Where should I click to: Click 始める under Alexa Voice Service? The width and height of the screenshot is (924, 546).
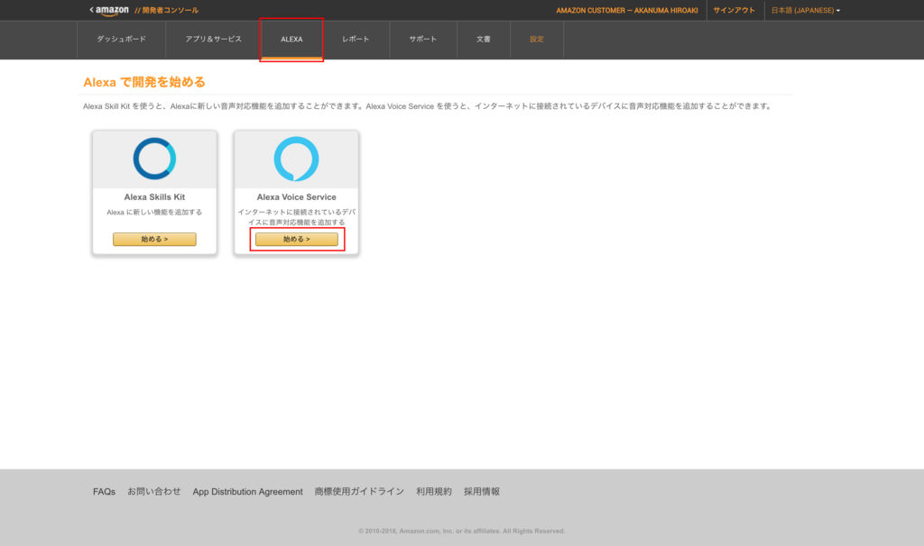click(x=296, y=239)
